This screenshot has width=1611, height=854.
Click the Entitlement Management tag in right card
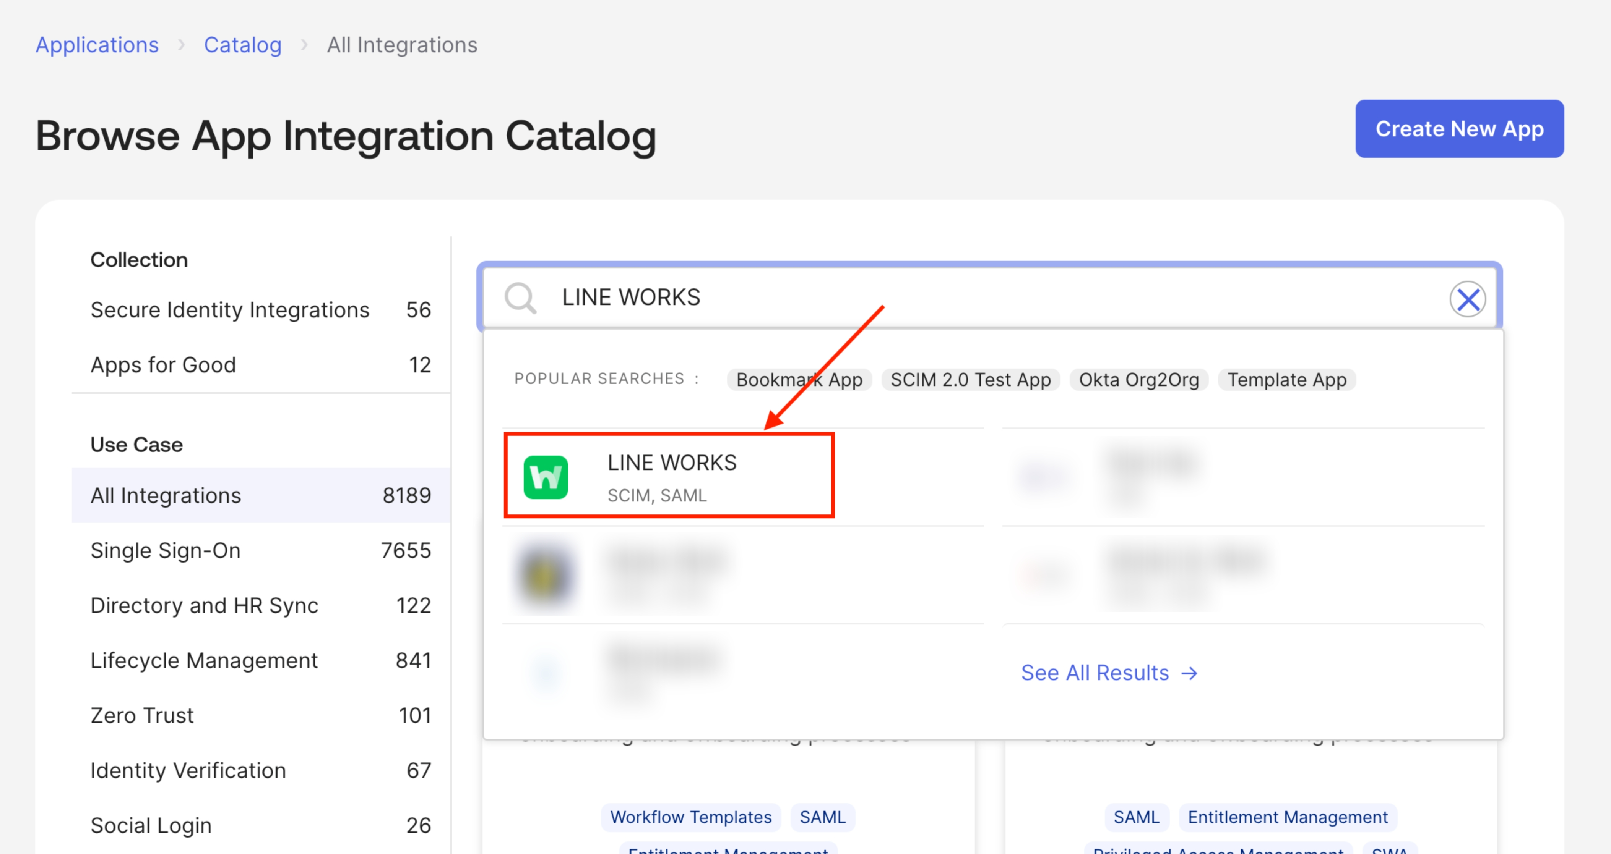click(x=1287, y=817)
